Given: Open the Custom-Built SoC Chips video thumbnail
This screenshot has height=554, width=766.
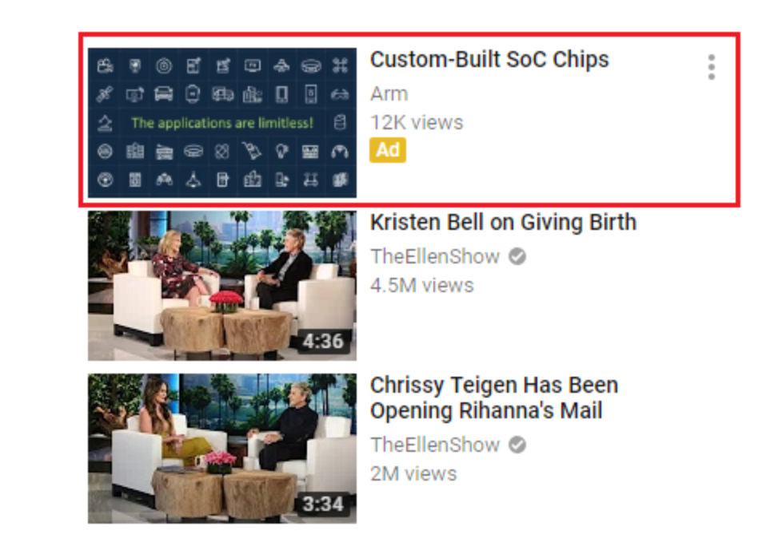Looking at the screenshot, I should tap(222, 123).
